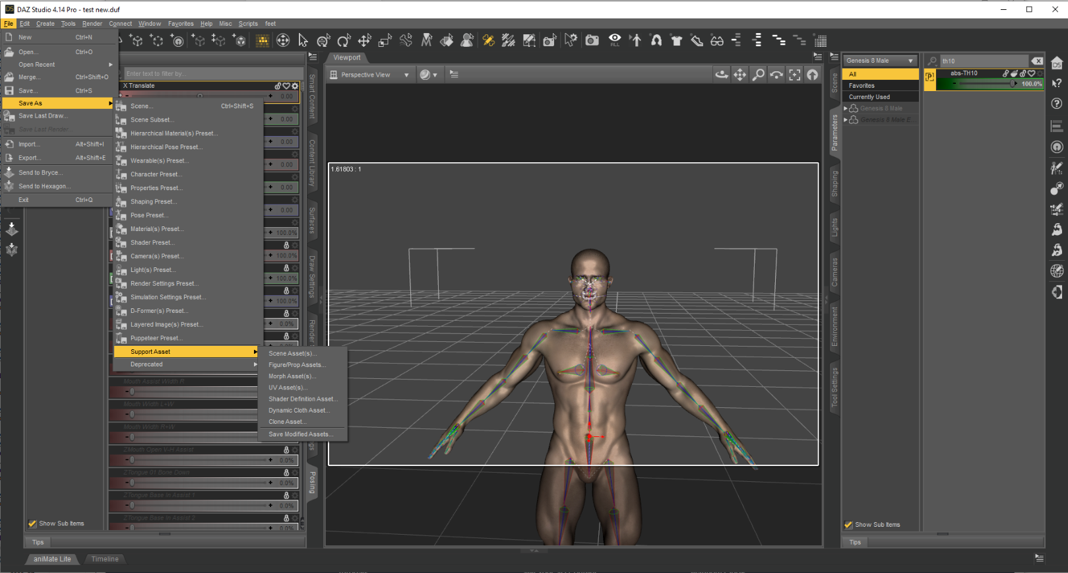Click the eye ALL visibility icon
Image resolution: width=1068 pixels, height=573 pixels.
click(615, 40)
